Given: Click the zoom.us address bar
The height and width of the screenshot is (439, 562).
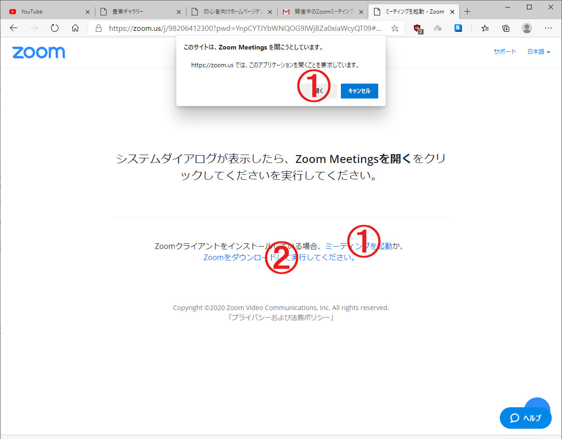Looking at the screenshot, I should click(245, 28).
